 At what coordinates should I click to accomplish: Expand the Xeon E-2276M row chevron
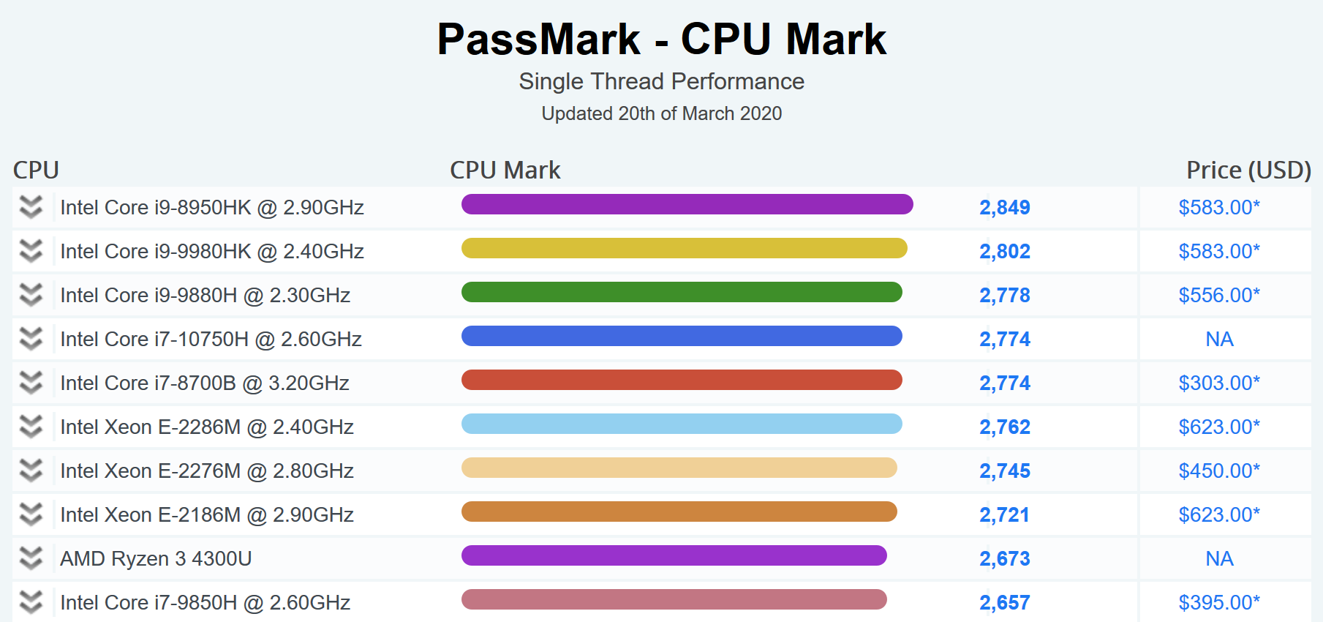(x=31, y=471)
